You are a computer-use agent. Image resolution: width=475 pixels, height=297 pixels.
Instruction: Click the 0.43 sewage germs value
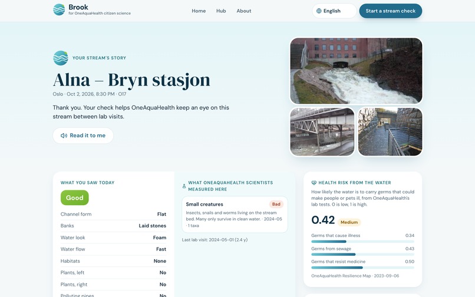click(410, 249)
